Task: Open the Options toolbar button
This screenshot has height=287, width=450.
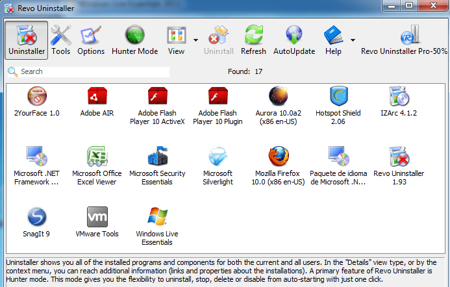Action: pyautogui.click(x=91, y=40)
